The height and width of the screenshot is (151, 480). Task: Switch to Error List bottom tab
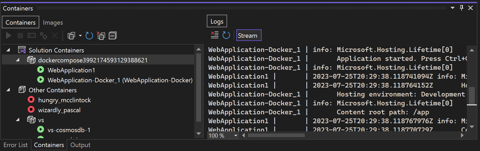[16, 145]
